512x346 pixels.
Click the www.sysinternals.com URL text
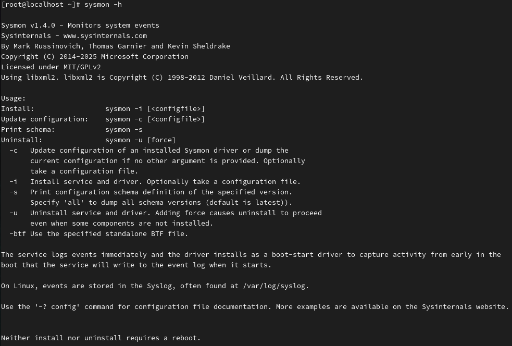coord(105,35)
